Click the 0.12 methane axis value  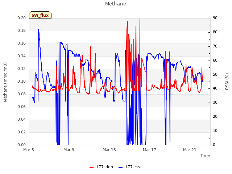click(x=22, y=69)
